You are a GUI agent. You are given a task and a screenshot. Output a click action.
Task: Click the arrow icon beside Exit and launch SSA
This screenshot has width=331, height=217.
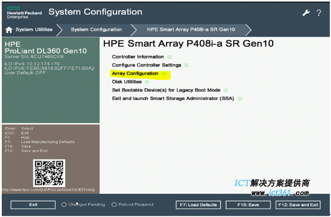(240, 99)
